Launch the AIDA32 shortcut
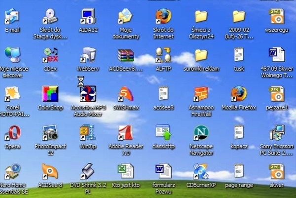This screenshot has height=198, width=296. (x=88, y=16)
